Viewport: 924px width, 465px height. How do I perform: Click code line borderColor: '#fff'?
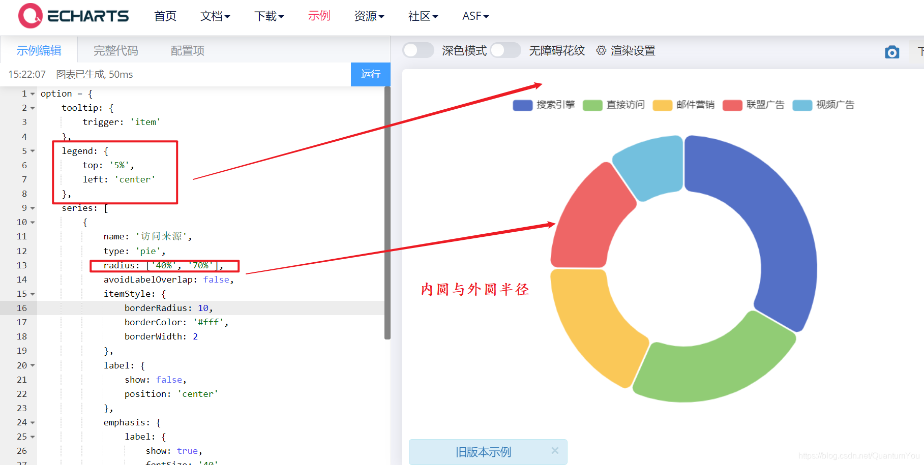(176, 322)
